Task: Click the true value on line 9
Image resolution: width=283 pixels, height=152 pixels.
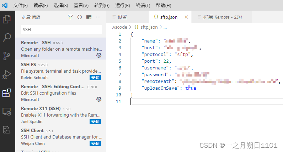Action: [x=191, y=88]
